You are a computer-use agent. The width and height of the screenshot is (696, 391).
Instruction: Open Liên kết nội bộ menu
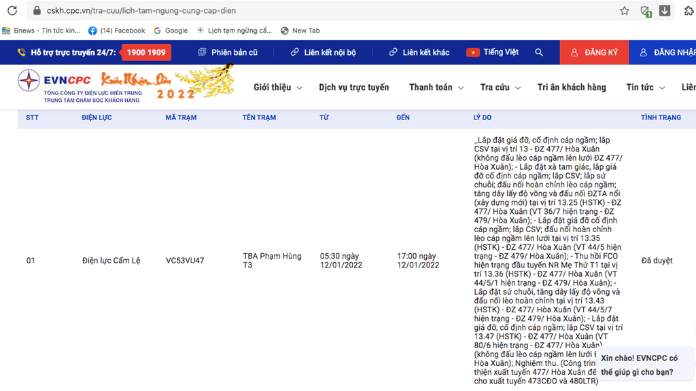point(323,52)
